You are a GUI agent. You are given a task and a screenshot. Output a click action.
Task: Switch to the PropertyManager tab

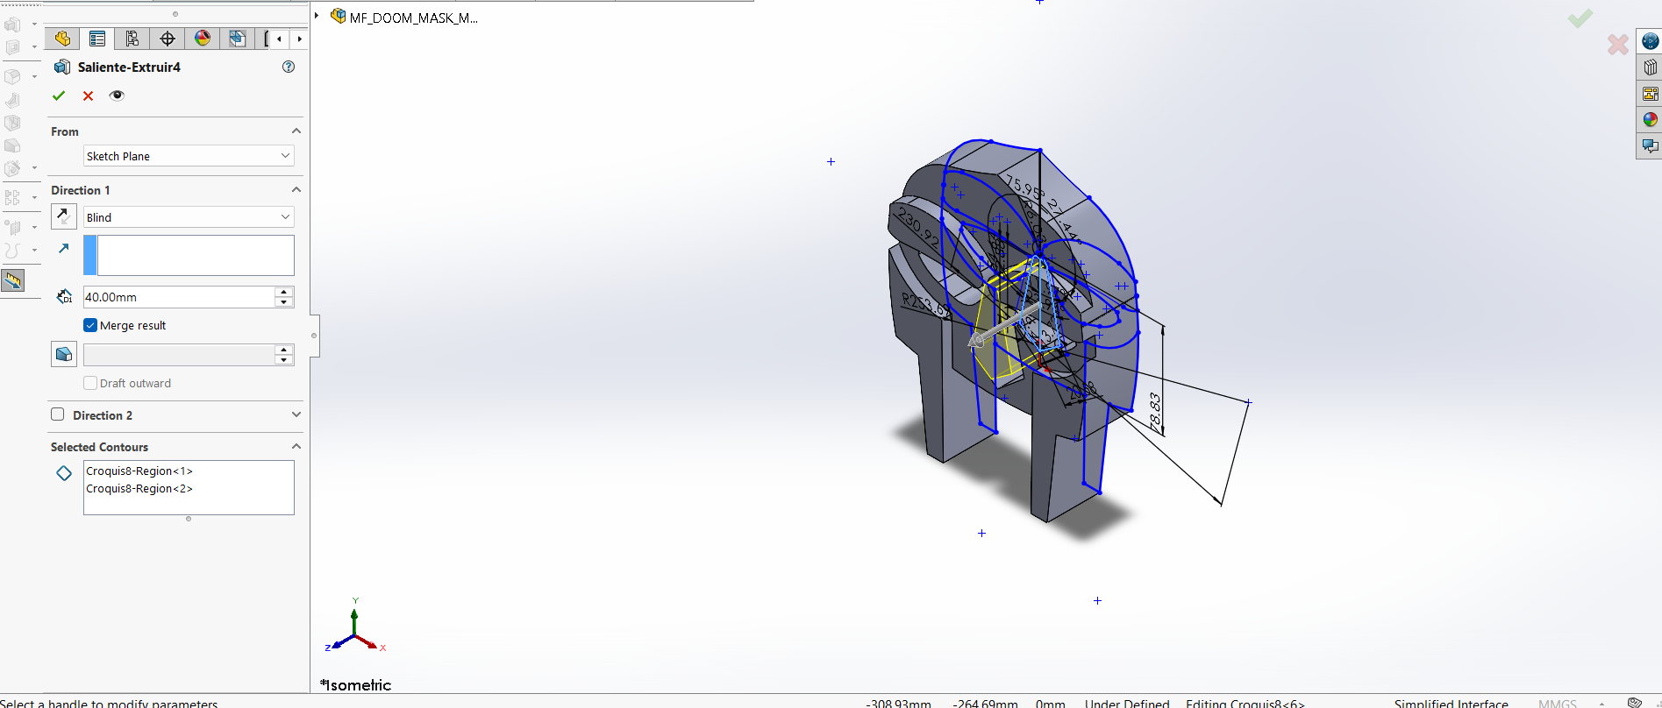[97, 39]
